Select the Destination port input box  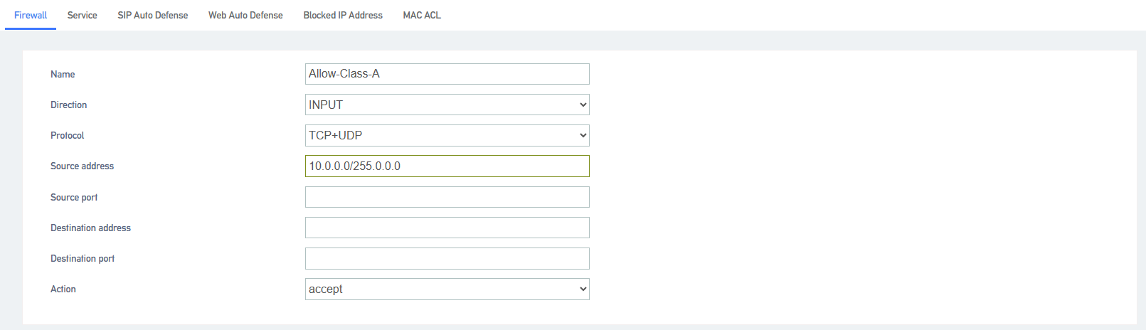pyautogui.click(x=447, y=258)
